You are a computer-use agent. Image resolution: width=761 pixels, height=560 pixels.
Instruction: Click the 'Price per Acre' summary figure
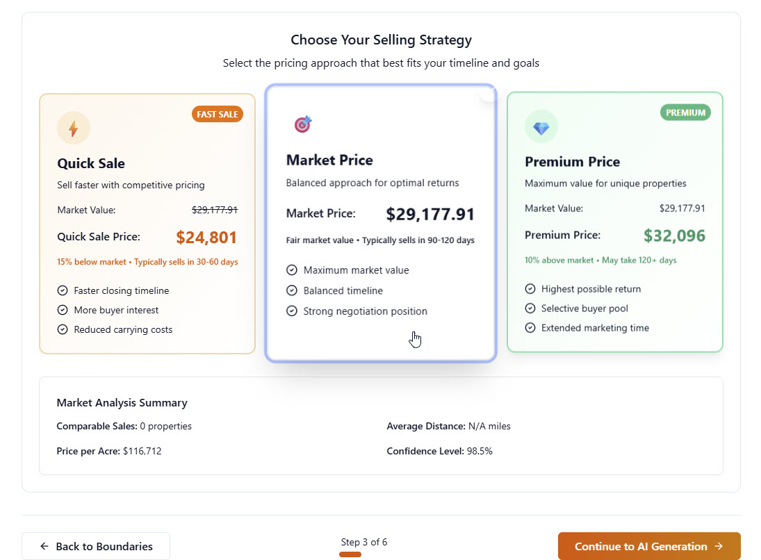point(141,450)
